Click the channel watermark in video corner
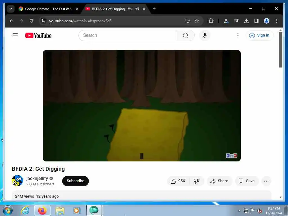 232,156
